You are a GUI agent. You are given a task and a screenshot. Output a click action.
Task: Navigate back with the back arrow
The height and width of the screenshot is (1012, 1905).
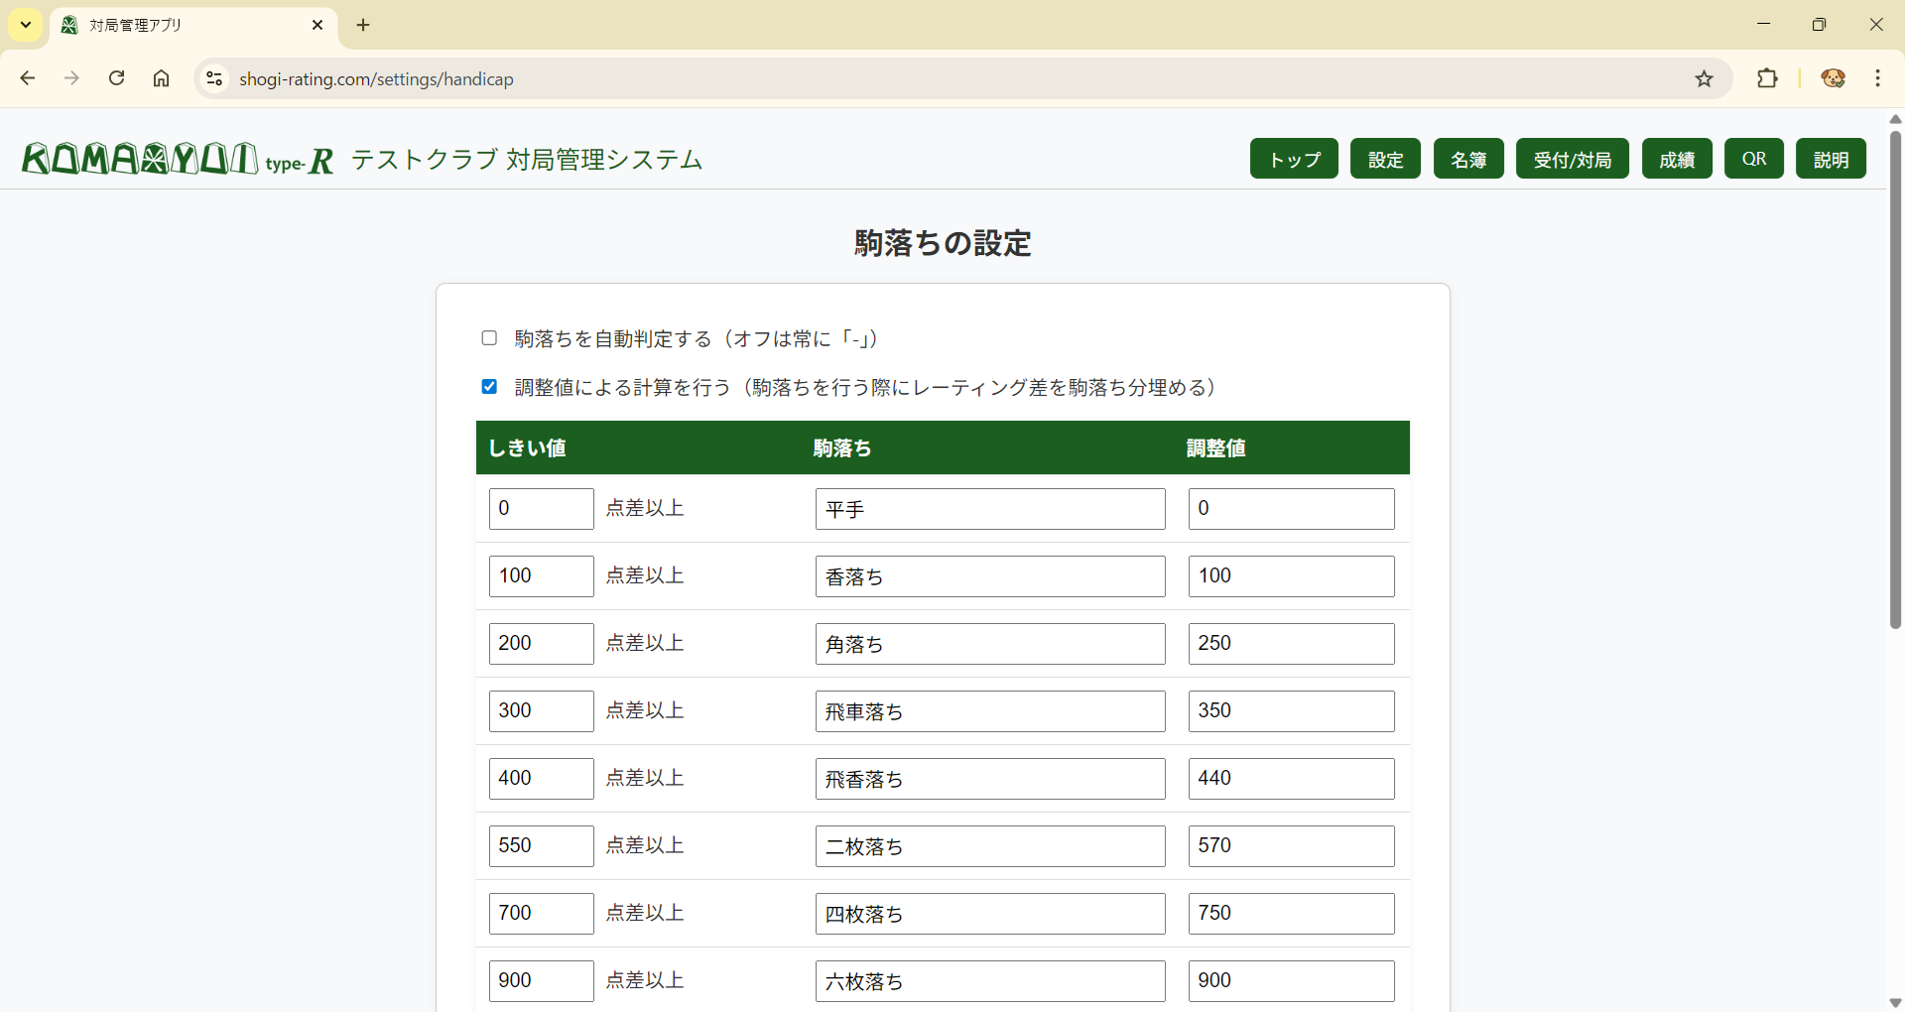28,78
